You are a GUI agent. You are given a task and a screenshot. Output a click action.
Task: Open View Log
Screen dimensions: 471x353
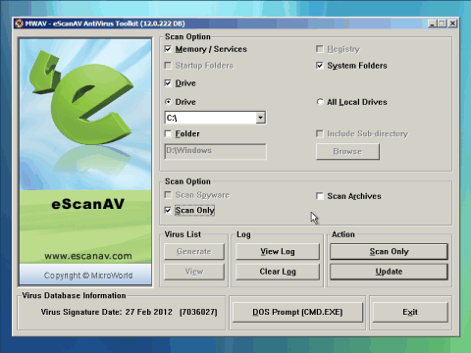278,251
